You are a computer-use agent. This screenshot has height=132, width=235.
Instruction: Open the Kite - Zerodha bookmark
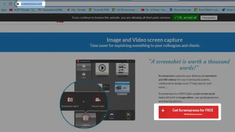(77, 10)
